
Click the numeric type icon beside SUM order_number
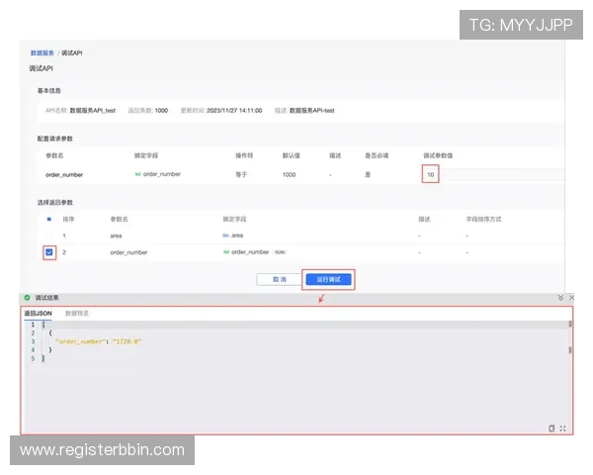pos(226,252)
